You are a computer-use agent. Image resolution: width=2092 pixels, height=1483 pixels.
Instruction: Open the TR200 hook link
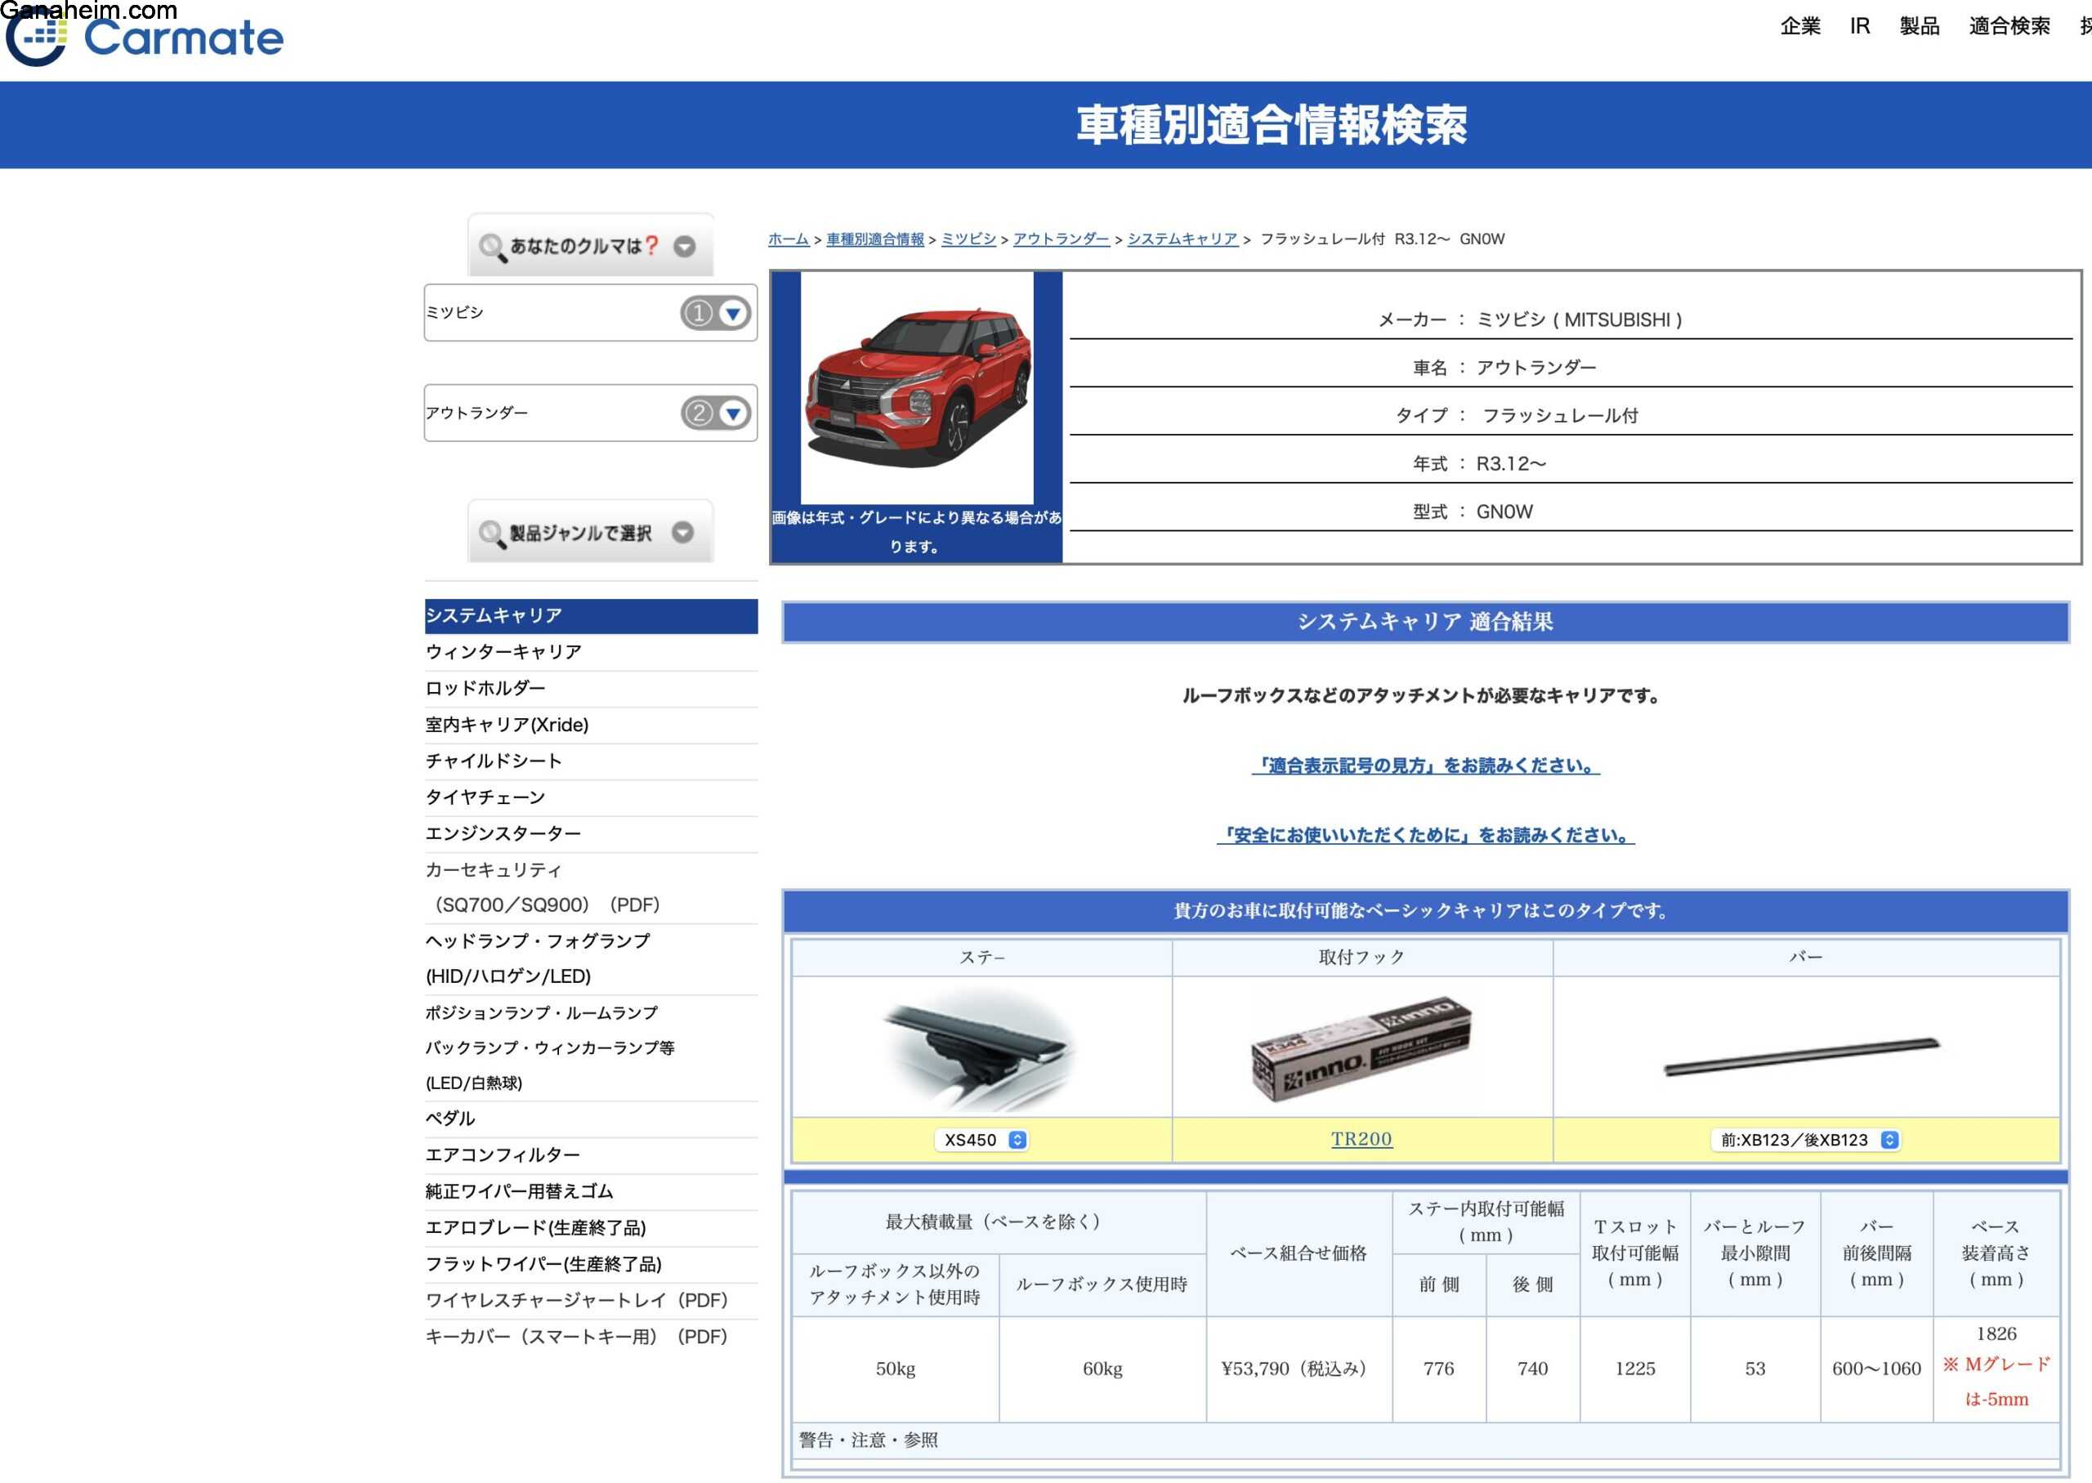pyautogui.click(x=1361, y=1140)
